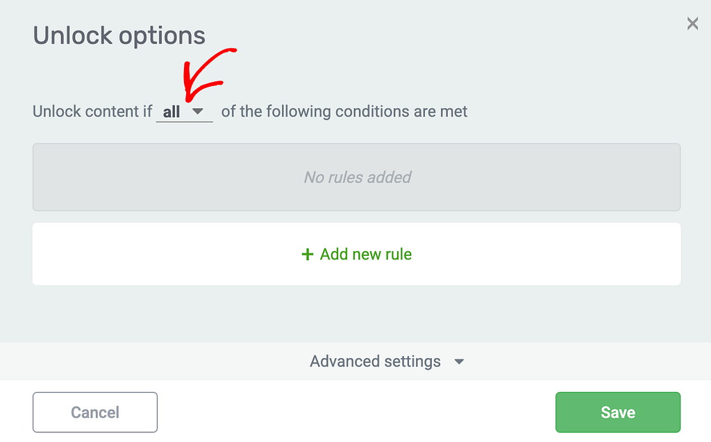The image size is (711, 442).
Task: Click the Advanced settings caret arrow
Action: 458,362
